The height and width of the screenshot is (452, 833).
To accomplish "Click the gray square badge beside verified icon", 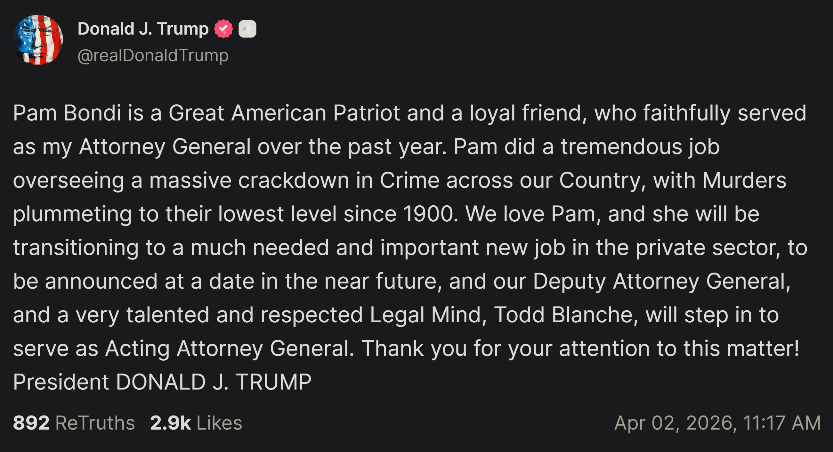I will 247,29.
